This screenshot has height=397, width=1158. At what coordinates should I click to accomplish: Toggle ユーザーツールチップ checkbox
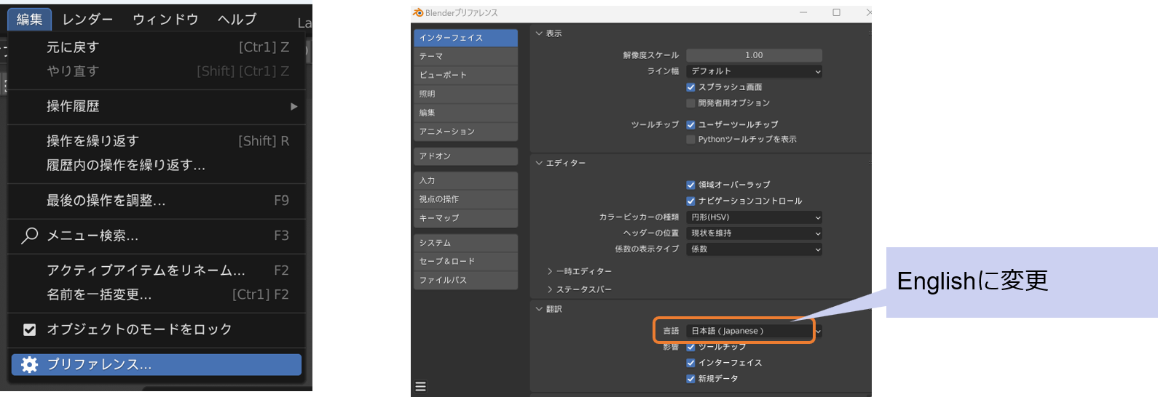[x=690, y=124]
